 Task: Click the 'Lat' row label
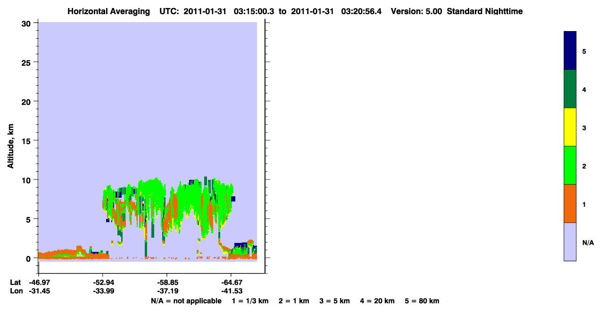click(15, 282)
